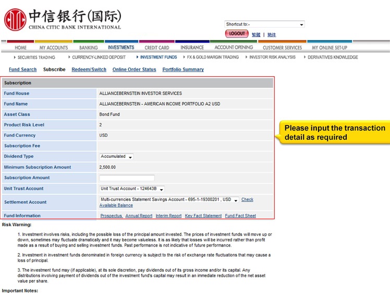Image resolution: width=390 pixels, height=293 pixels.
Task: Click the Subscription section header
Action: pyautogui.click(x=137, y=83)
